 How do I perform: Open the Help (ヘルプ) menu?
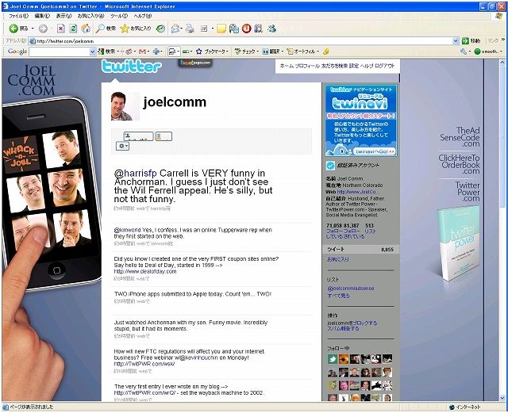coord(143,16)
